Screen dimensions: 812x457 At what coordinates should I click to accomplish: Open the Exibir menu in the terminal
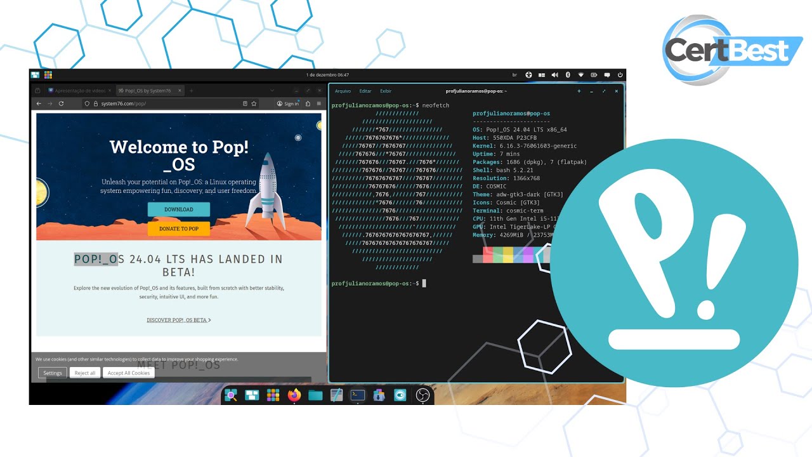coord(386,91)
